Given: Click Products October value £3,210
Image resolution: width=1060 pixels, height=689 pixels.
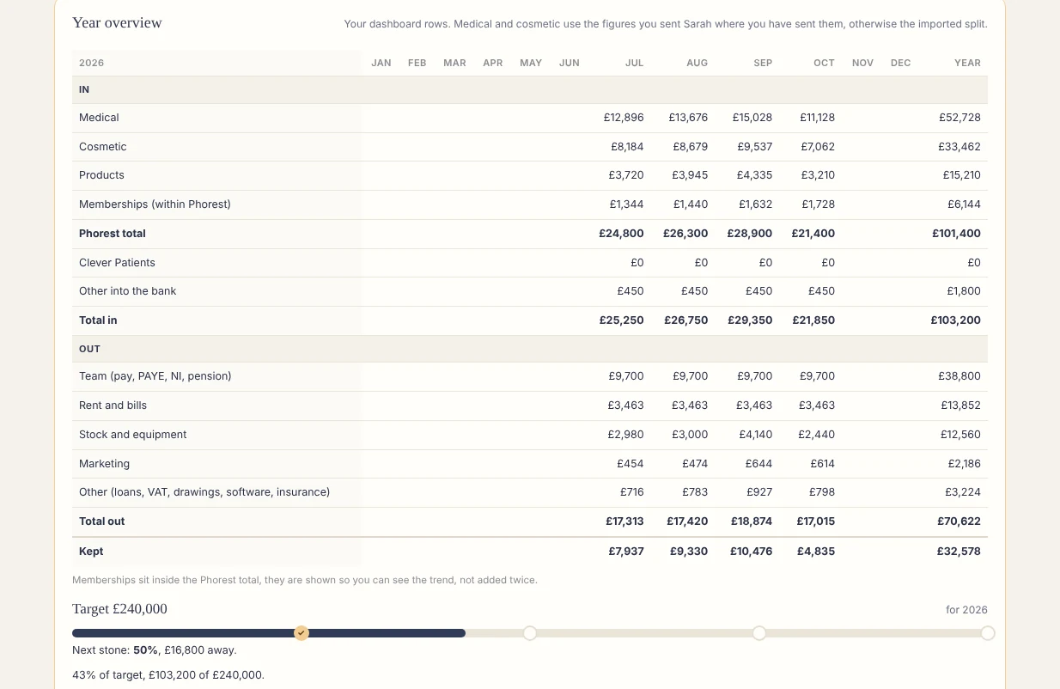Looking at the screenshot, I should (818, 175).
